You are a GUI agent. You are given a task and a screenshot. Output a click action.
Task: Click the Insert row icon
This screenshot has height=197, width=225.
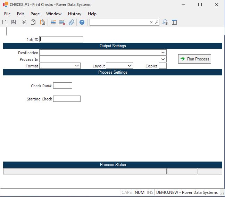point(53,22)
